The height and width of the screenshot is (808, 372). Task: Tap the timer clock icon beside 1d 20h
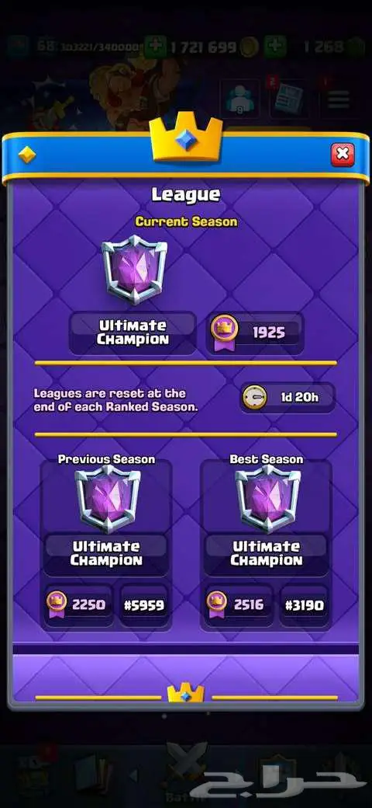tap(255, 397)
